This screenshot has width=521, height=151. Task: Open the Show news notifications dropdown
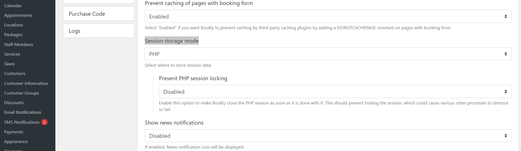328,136
